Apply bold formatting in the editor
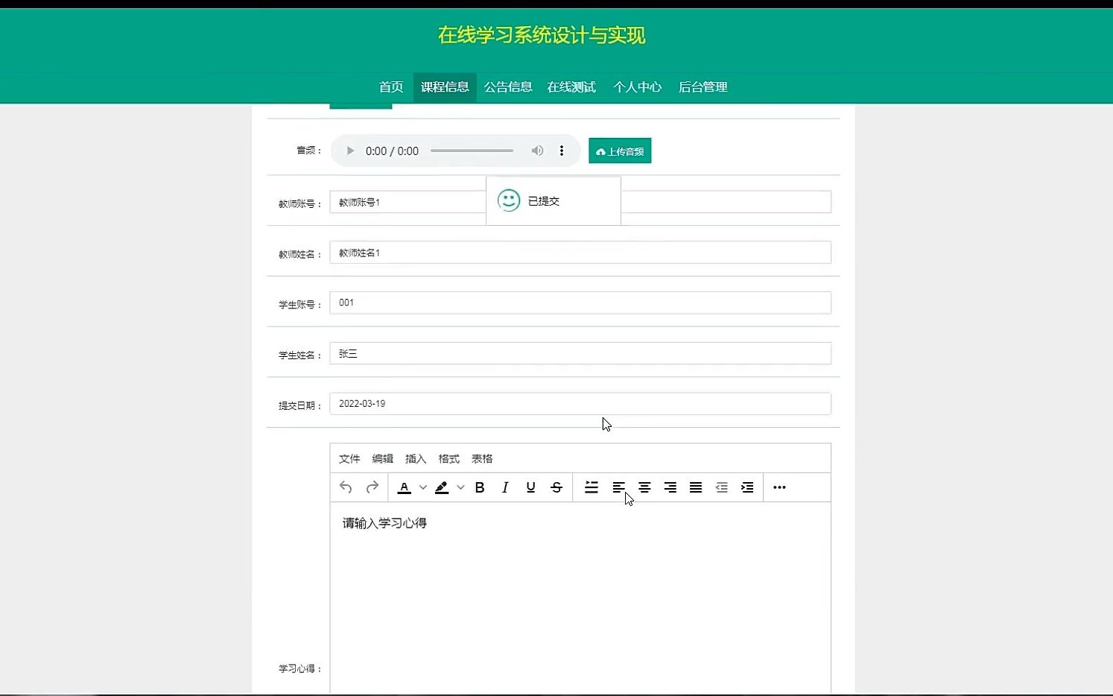This screenshot has width=1113, height=696. tap(480, 487)
